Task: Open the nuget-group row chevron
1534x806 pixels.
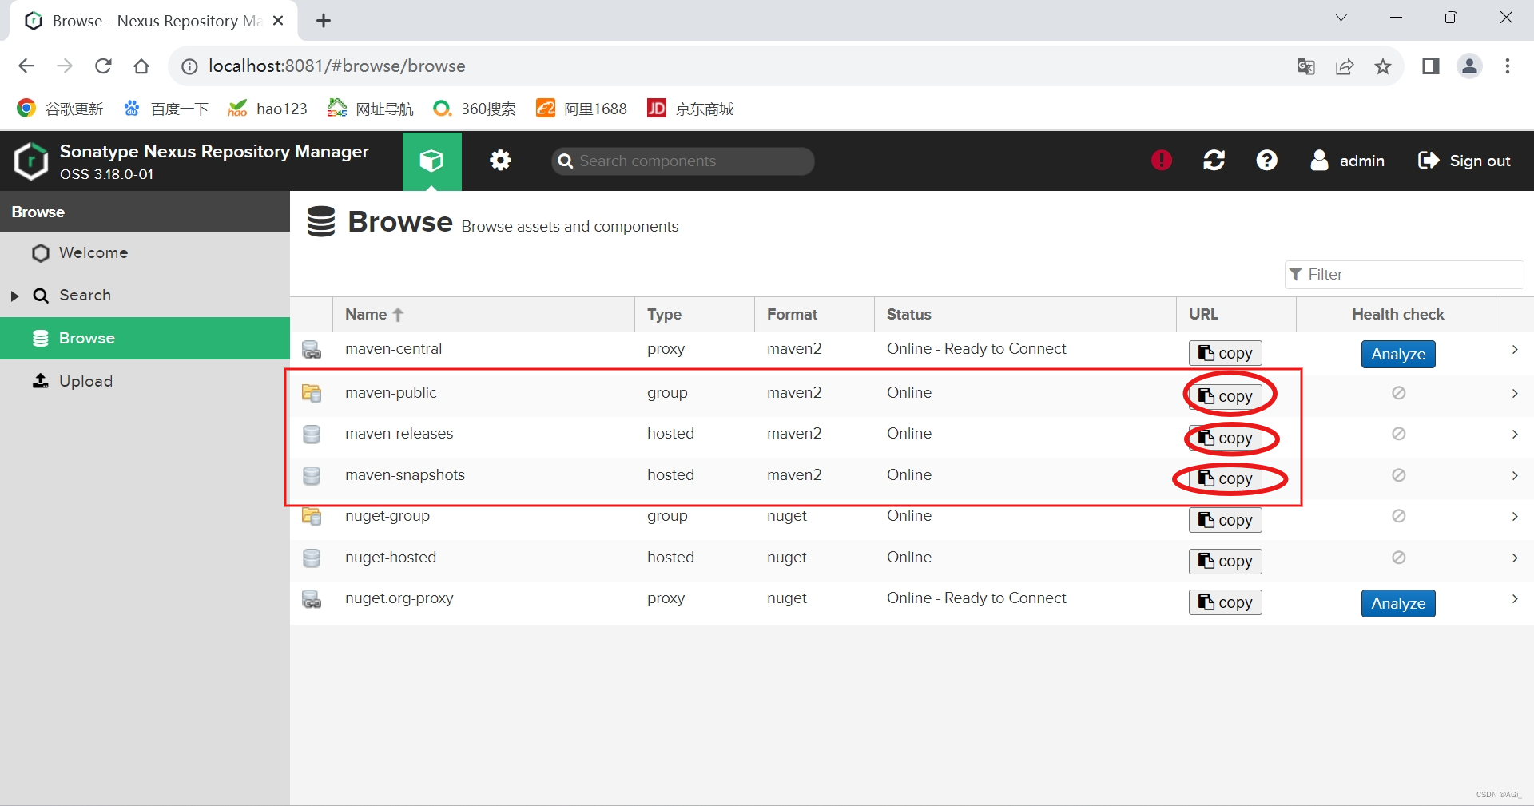Action: click(x=1515, y=516)
